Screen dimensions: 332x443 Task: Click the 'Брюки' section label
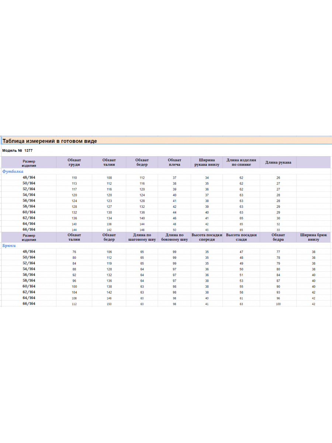click(9, 245)
